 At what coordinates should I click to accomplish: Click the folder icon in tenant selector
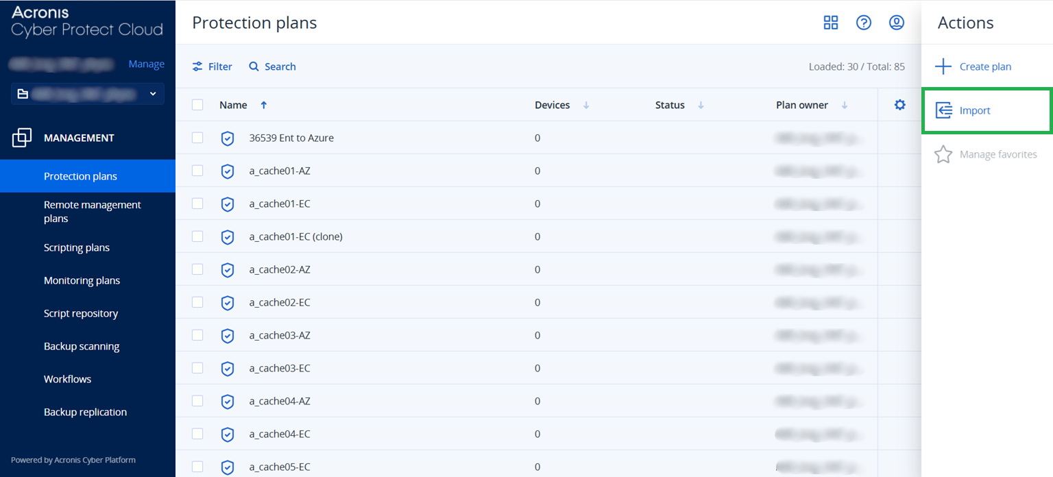tap(23, 94)
